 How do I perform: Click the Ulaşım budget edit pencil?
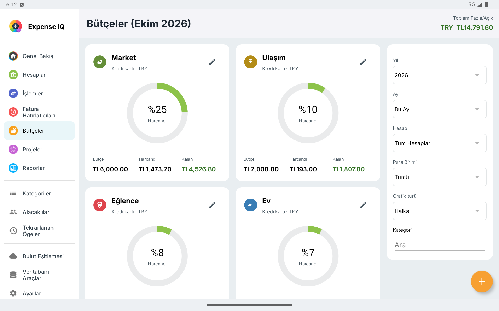(x=363, y=62)
